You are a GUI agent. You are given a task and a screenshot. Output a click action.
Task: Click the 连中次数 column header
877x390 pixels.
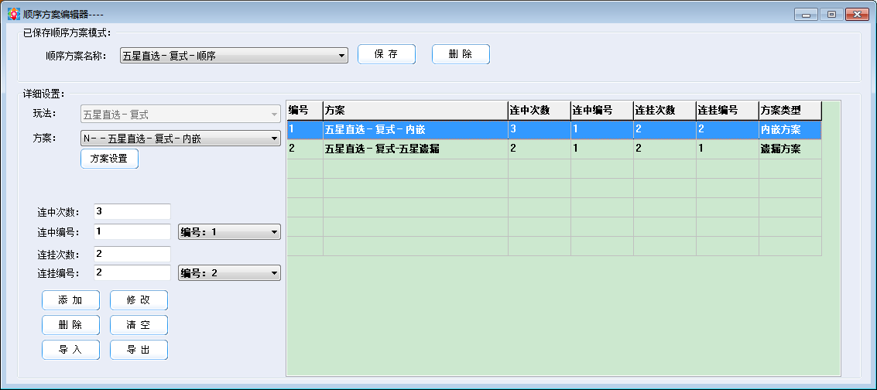point(539,111)
